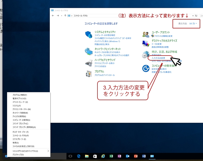Go forward in Control Panel navigation
The height and width of the screenshot is (161, 203).
pyautogui.click(x=58, y=16)
